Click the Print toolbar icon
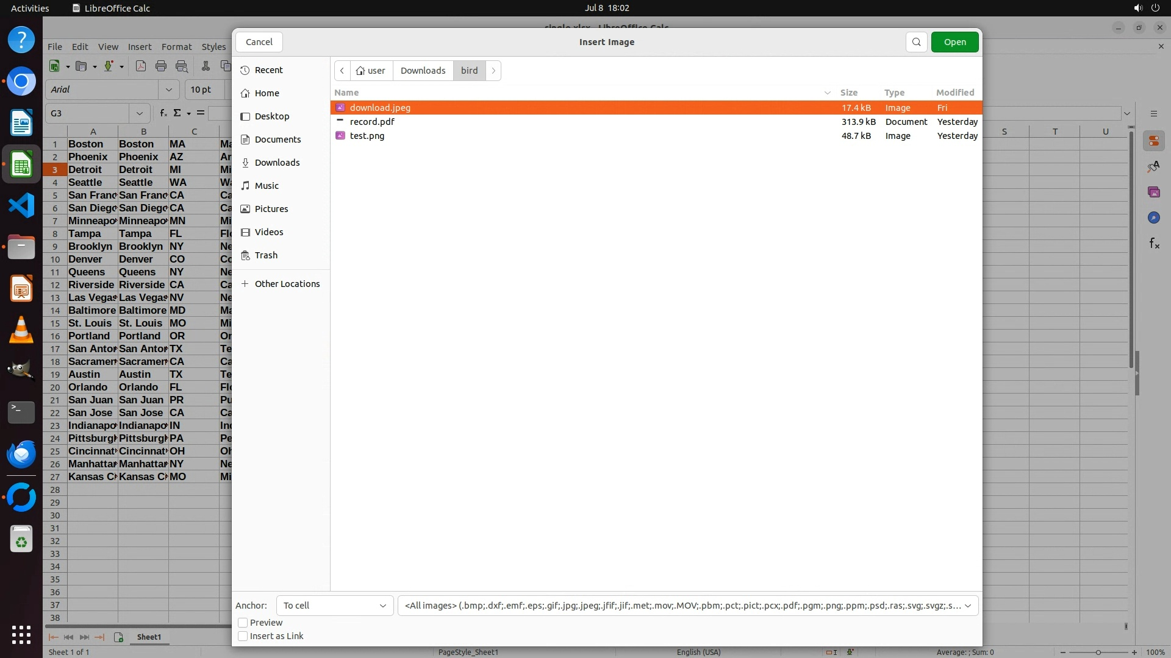The width and height of the screenshot is (1171, 658). 161,66
